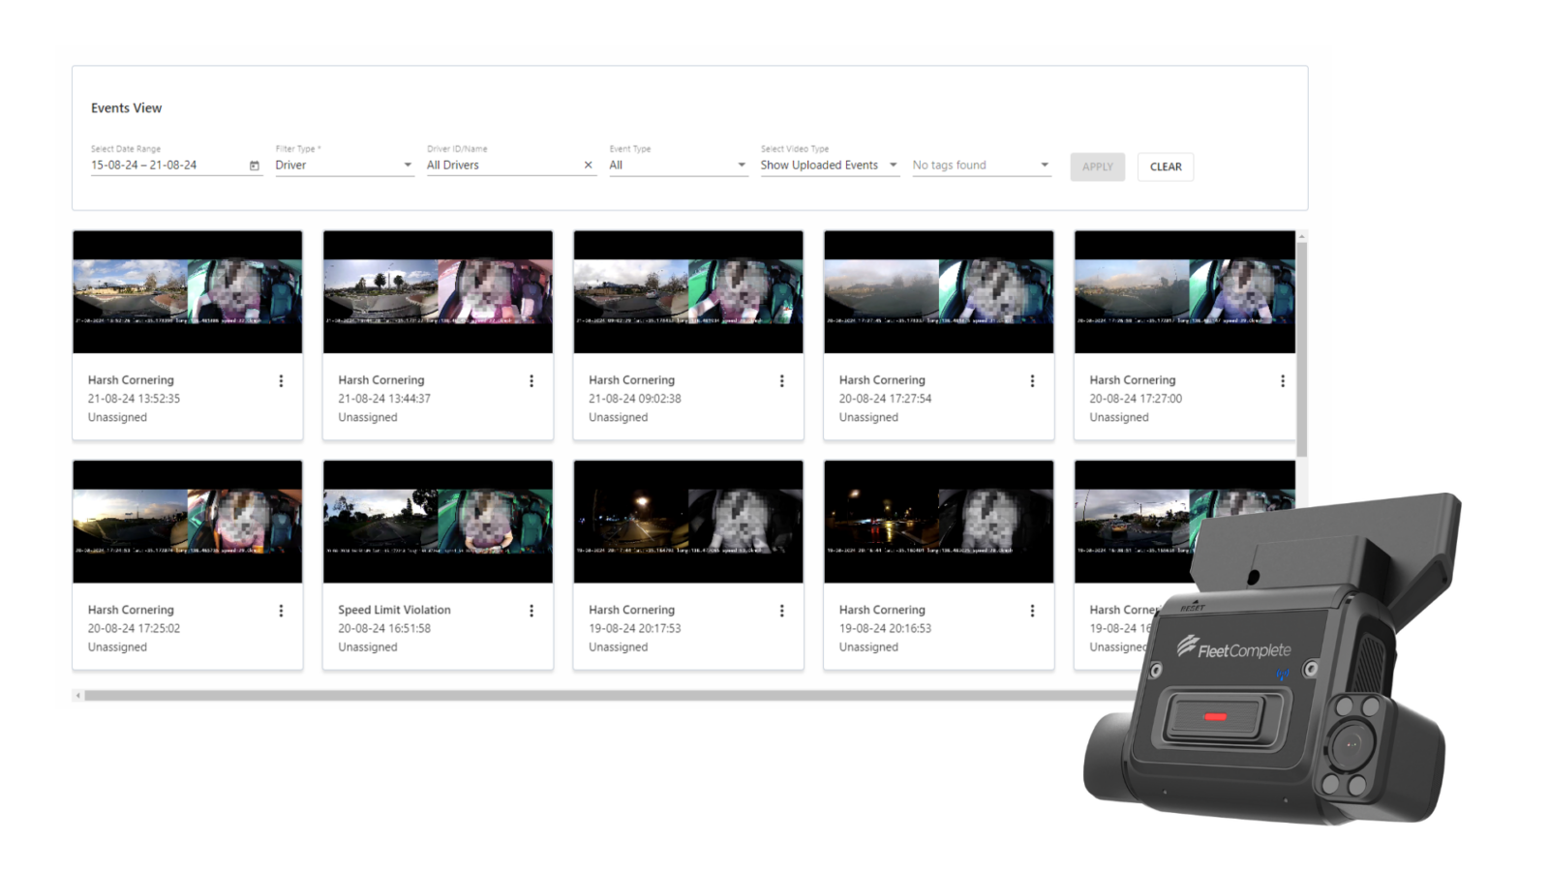This screenshot has height=871, width=1549.
Task: Open the Speed Limit Violation video thumbnail
Action: (438, 523)
